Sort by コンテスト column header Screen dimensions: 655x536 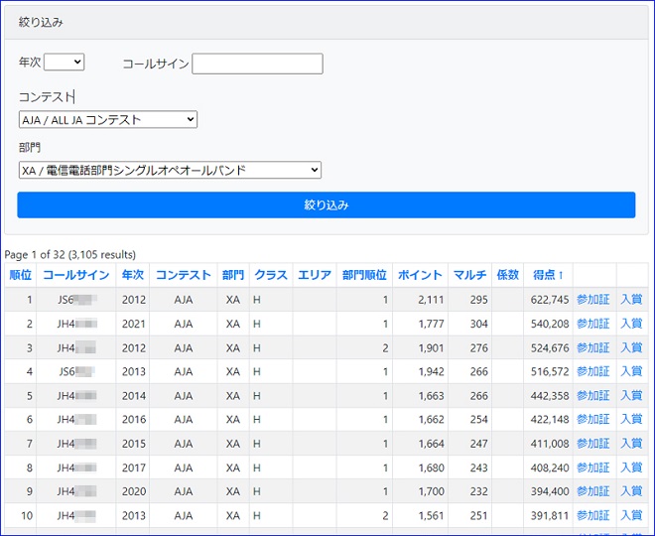[x=184, y=275]
